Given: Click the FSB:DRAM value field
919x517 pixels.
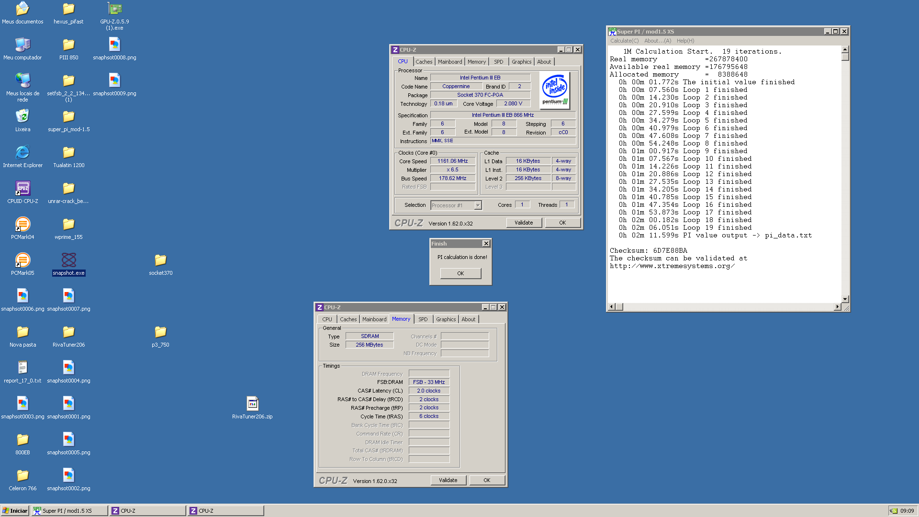Looking at the screenshot, I should point(429,382).
